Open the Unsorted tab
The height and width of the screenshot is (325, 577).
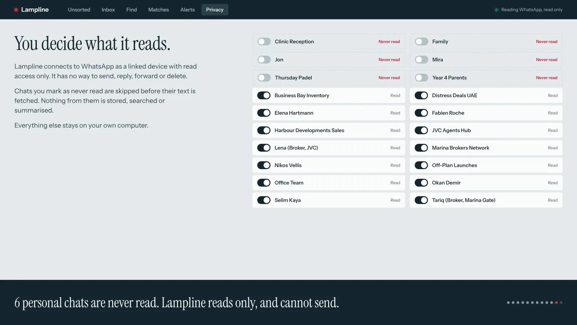click(x=79, y=10)
